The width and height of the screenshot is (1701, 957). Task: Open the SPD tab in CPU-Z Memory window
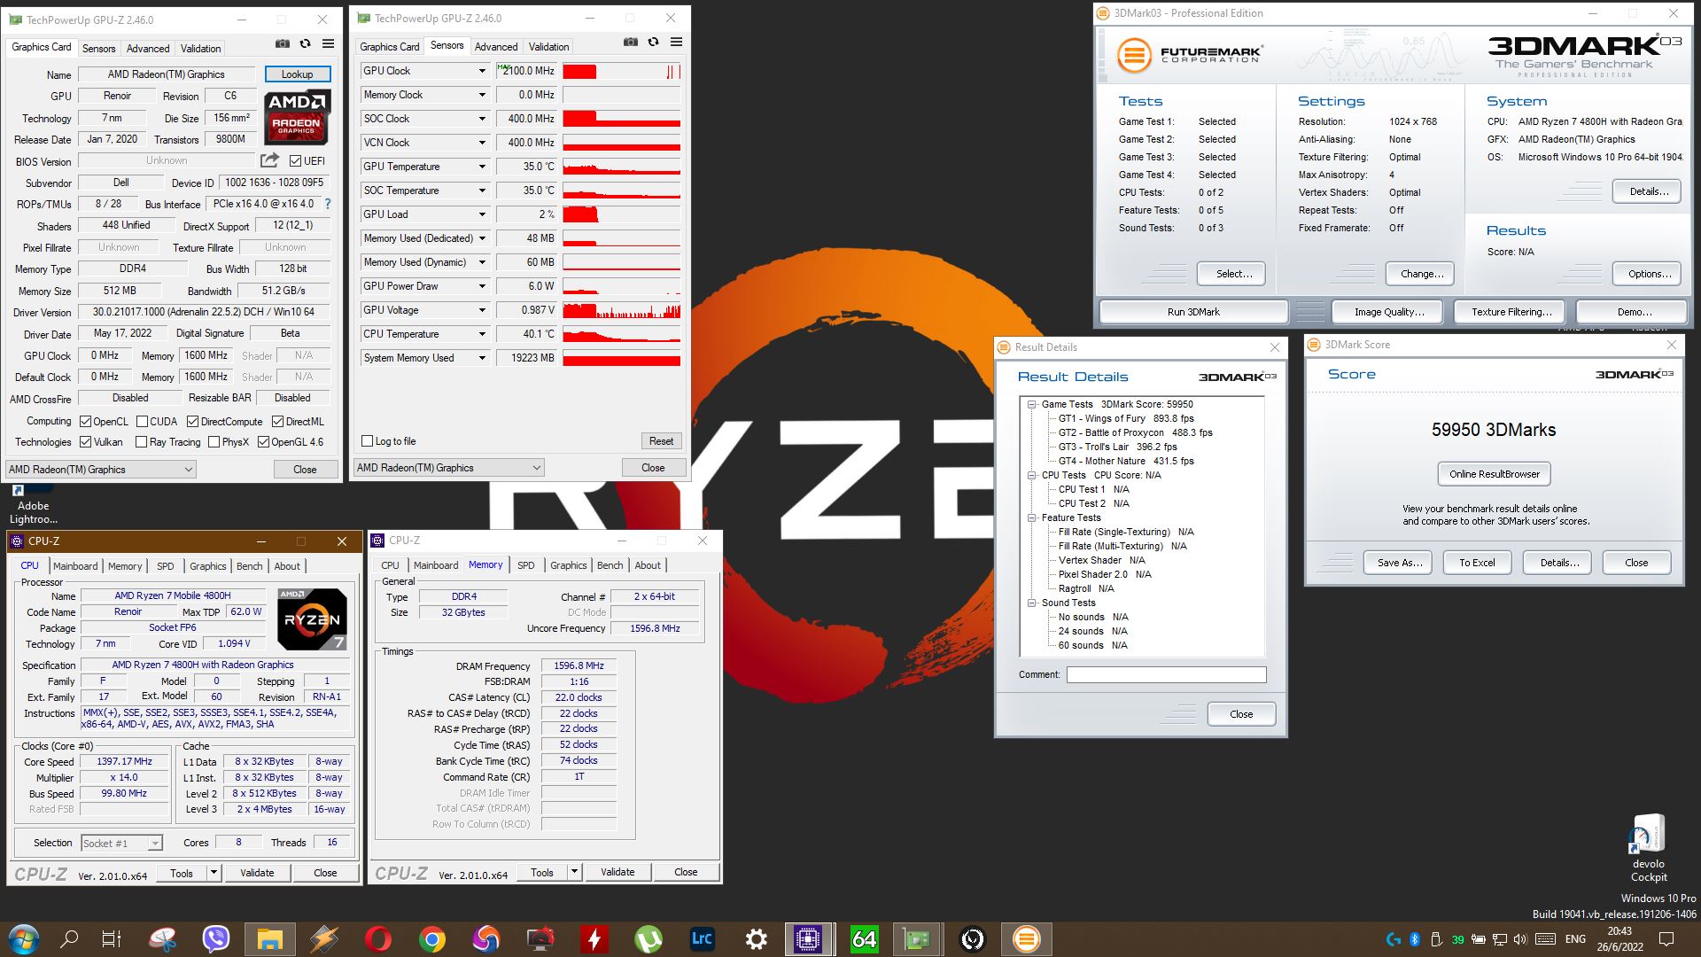[526, 565]
